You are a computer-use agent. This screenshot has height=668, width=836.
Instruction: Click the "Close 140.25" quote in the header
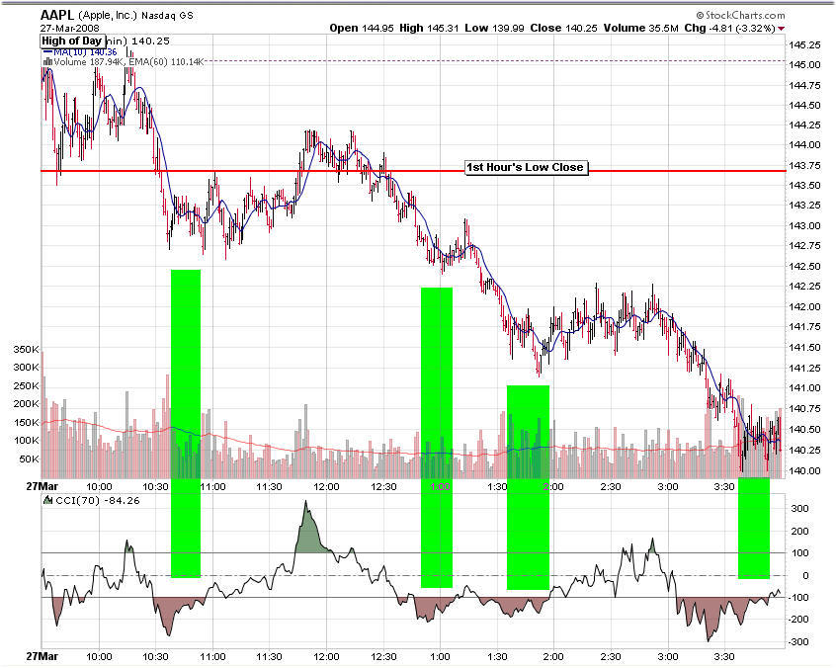coord(563,29)
